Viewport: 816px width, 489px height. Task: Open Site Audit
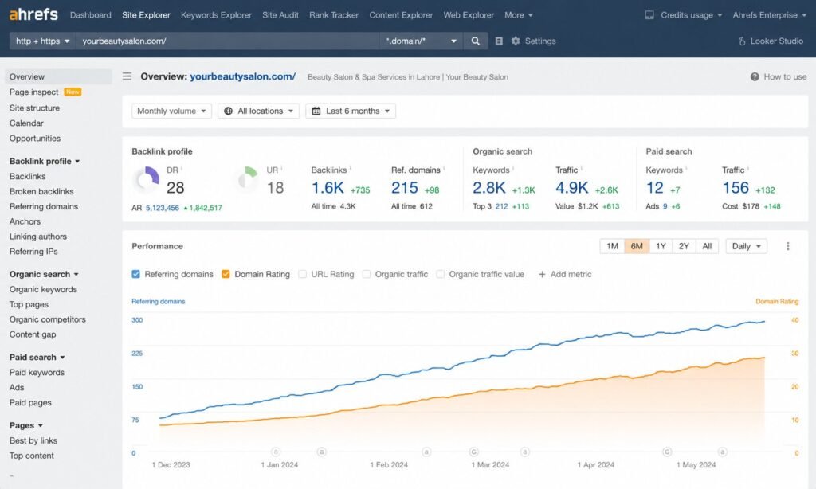(280, 15)
